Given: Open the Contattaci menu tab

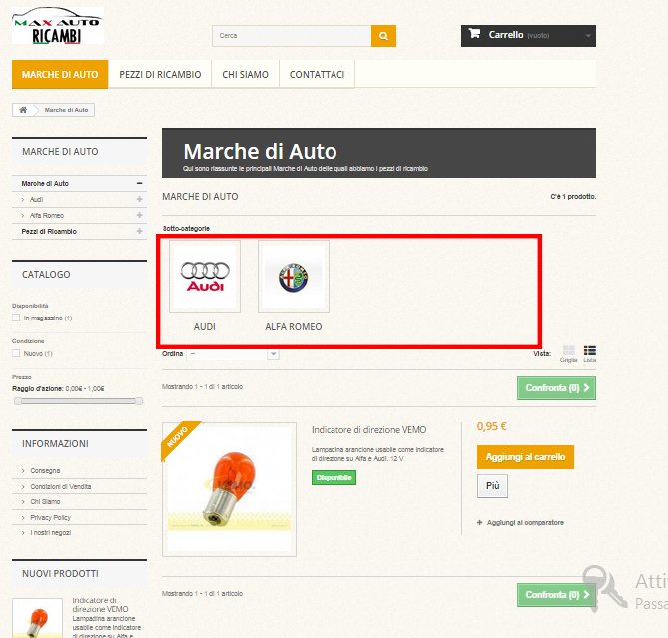Looking at the screenshot, I should (317, 75).
